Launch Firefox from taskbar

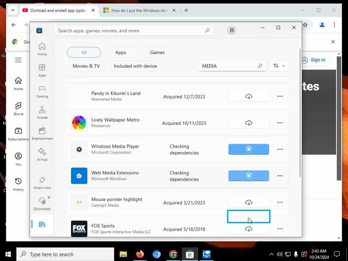coord(140,254)
